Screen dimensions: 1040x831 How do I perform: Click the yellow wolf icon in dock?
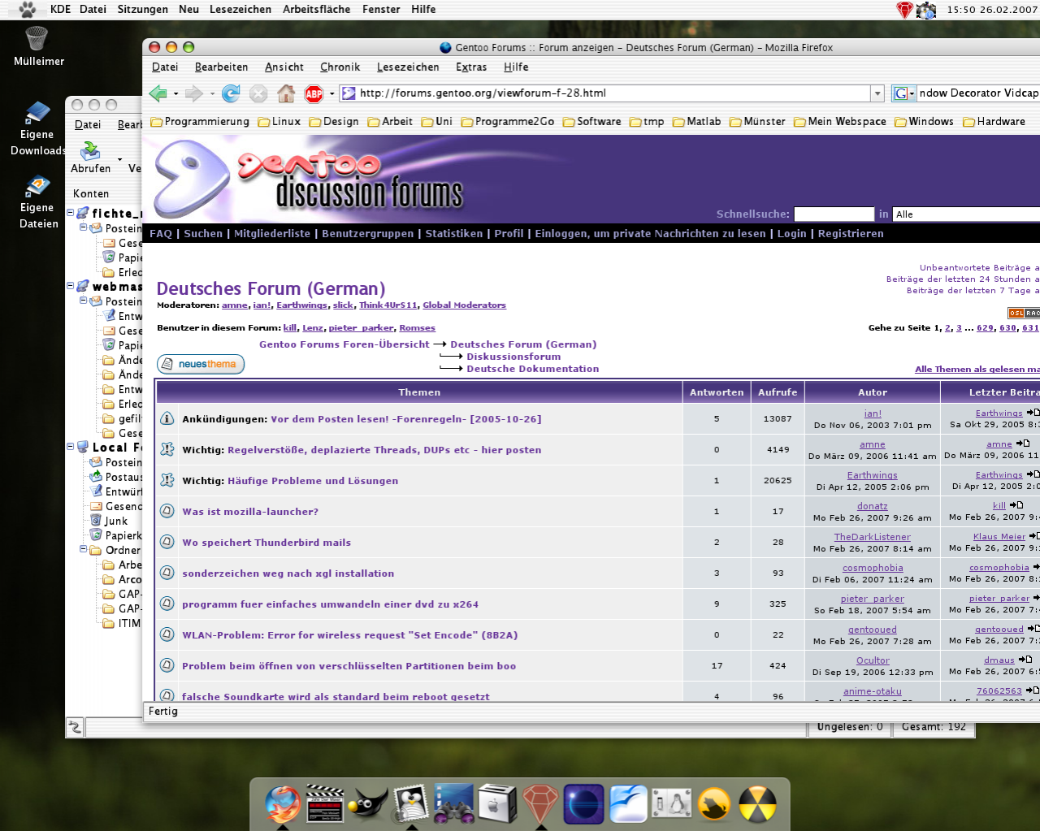(715, 805)
